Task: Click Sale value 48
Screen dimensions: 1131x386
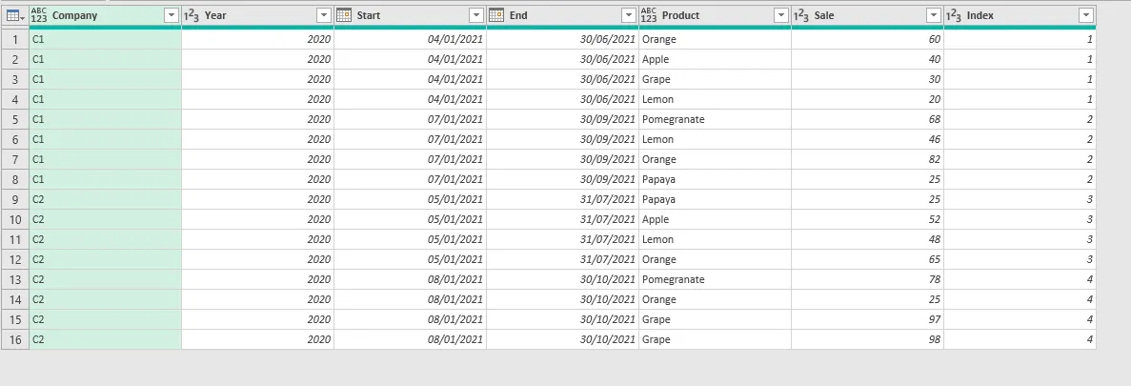Action: [x=867, y=239]
